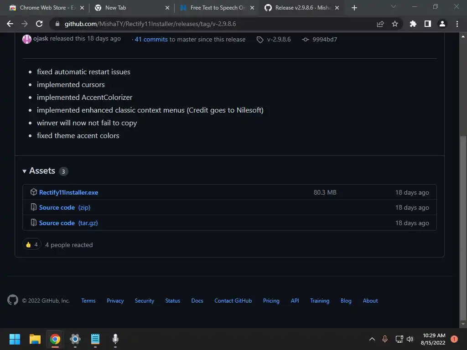This screenshot has width=467, height=350.
Task: Open the Privacy footer link
Action: coord(115,301)
